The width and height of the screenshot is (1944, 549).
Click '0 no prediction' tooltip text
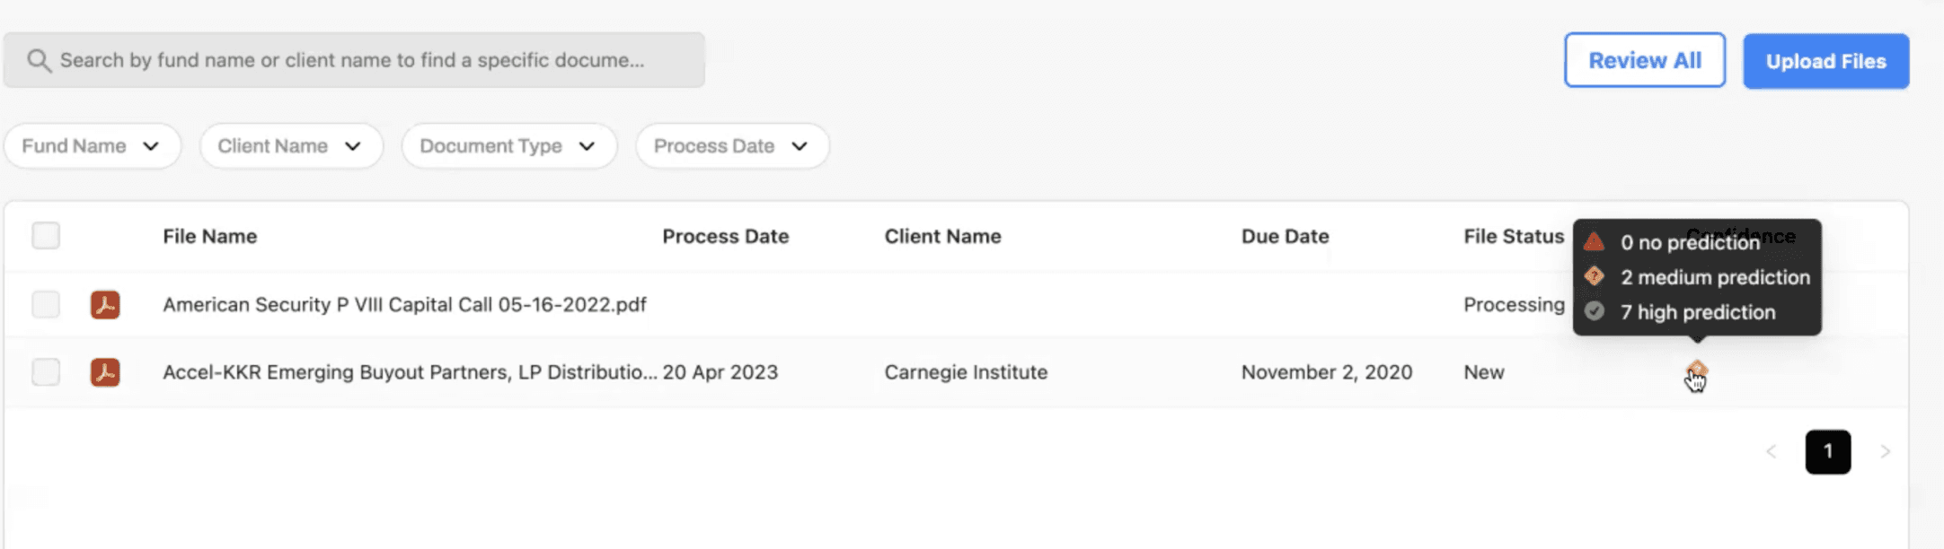click(1690, 243)
